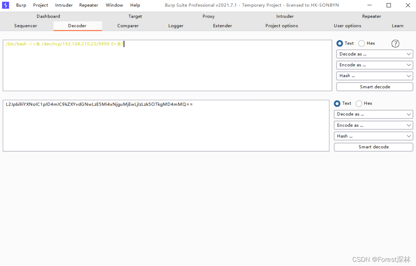Image resolution: width=416 pixels, height=266 pixels.
Task: Click inside the Base64 encoded output box
Action: pyautogui.click(x=166, y=126)
